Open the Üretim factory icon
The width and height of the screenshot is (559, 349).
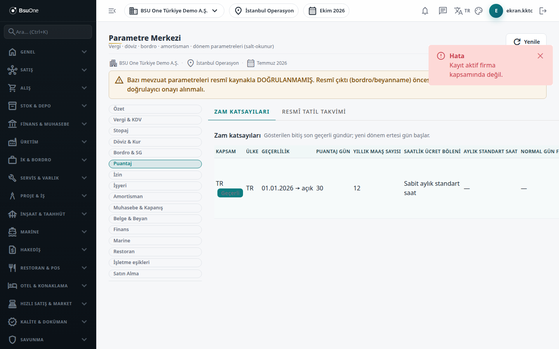click(12, 142)
